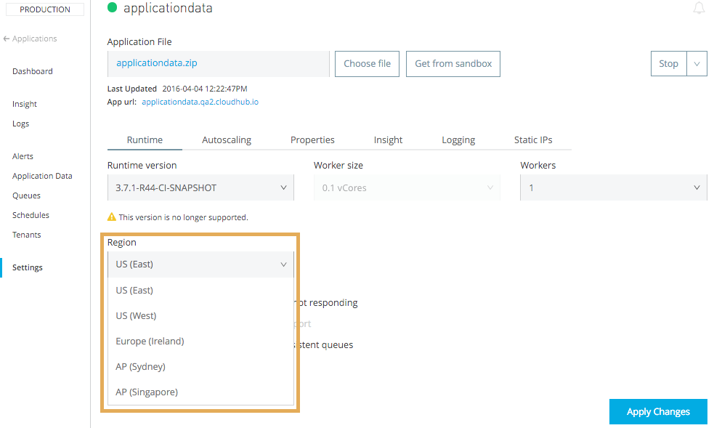Choose Europe (Ireland) from region list

[x=150, y=341]
